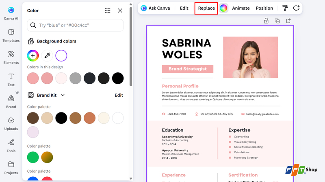Open the Elements panel

pyautogui.click(x=11, y=57)
